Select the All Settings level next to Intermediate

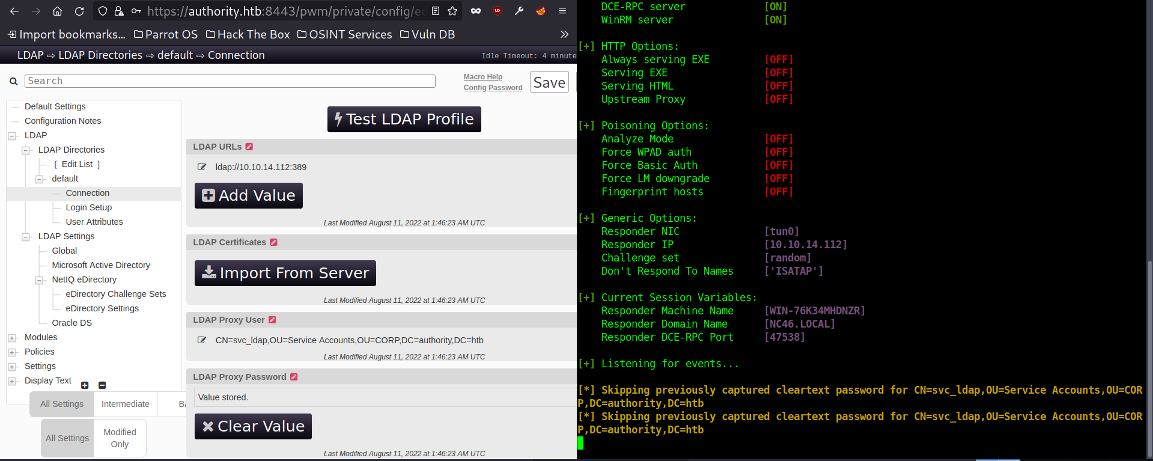62,404
